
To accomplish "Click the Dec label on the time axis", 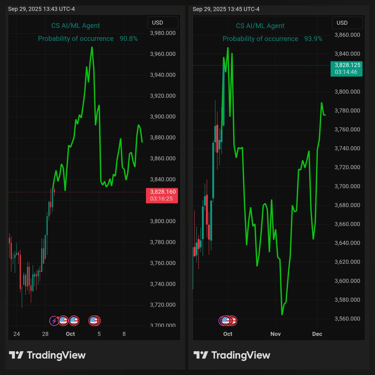I will (317, 334).
